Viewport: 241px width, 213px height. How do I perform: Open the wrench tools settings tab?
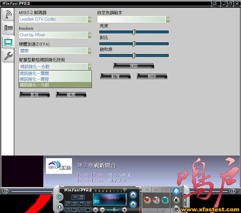click(8, 56)
